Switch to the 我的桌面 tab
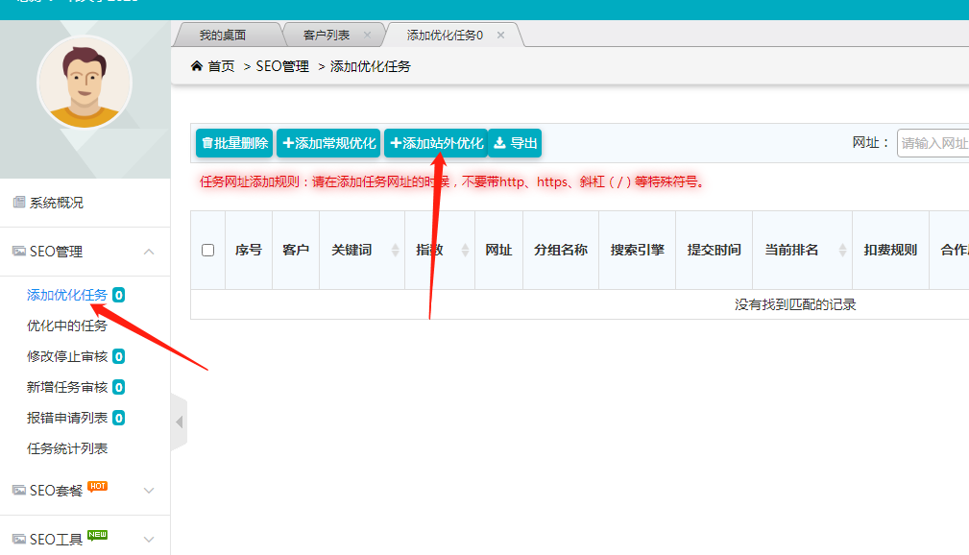 (223, 36)
